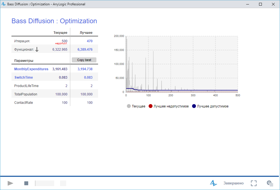Open the MonthlyExpenditures parameter link

point(31,69)
